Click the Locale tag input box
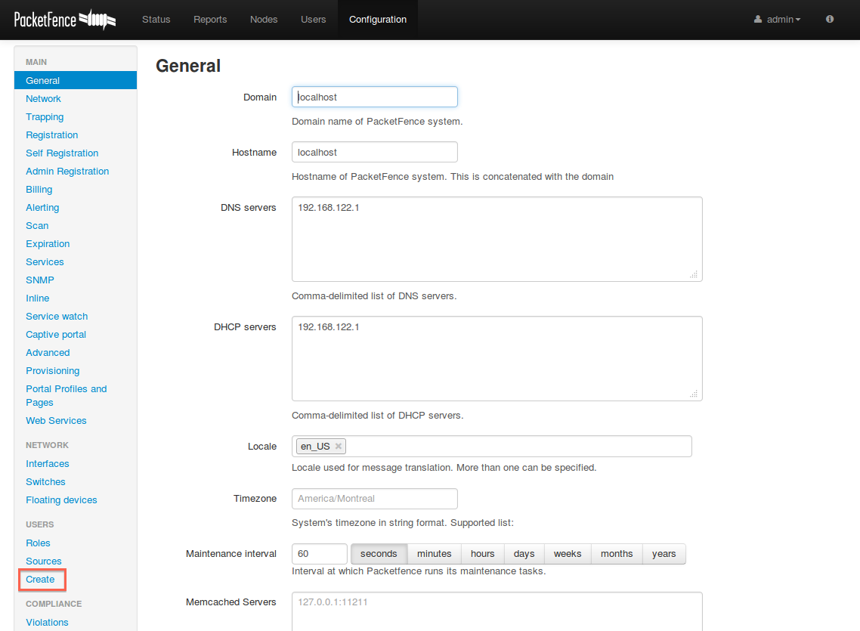The height and width of the screenshot is (631, 860). click(491, 447)
